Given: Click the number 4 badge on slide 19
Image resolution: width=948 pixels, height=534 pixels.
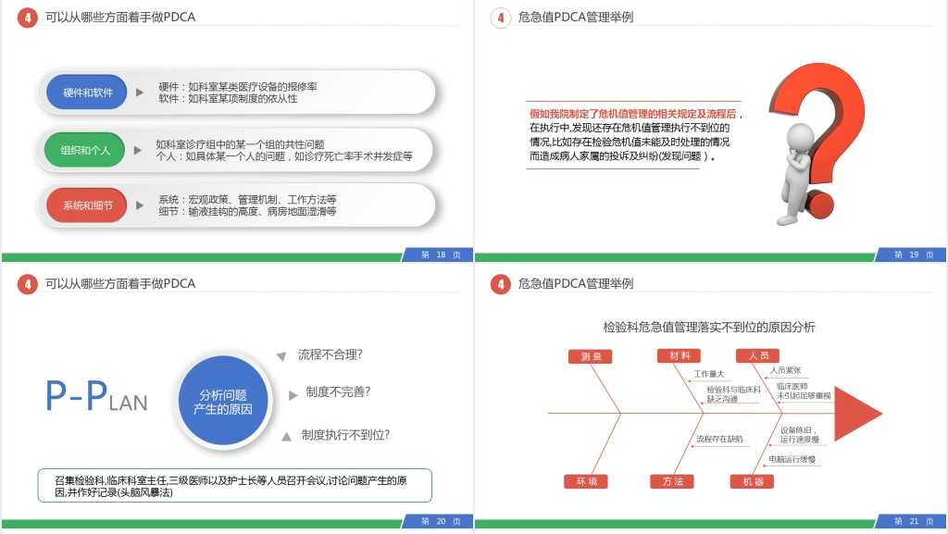Looking at the screenshot, I should [500, 18].
